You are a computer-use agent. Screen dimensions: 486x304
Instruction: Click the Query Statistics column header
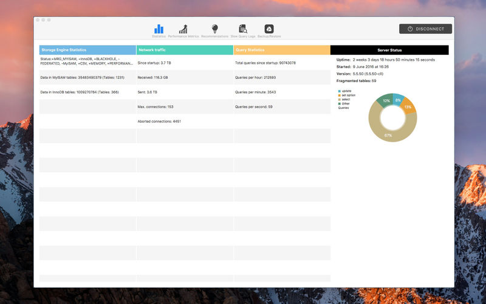point(282,50)
